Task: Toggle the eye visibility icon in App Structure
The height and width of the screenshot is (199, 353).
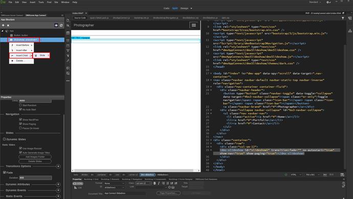Action: pyautogui.click(x=56, y=25)
